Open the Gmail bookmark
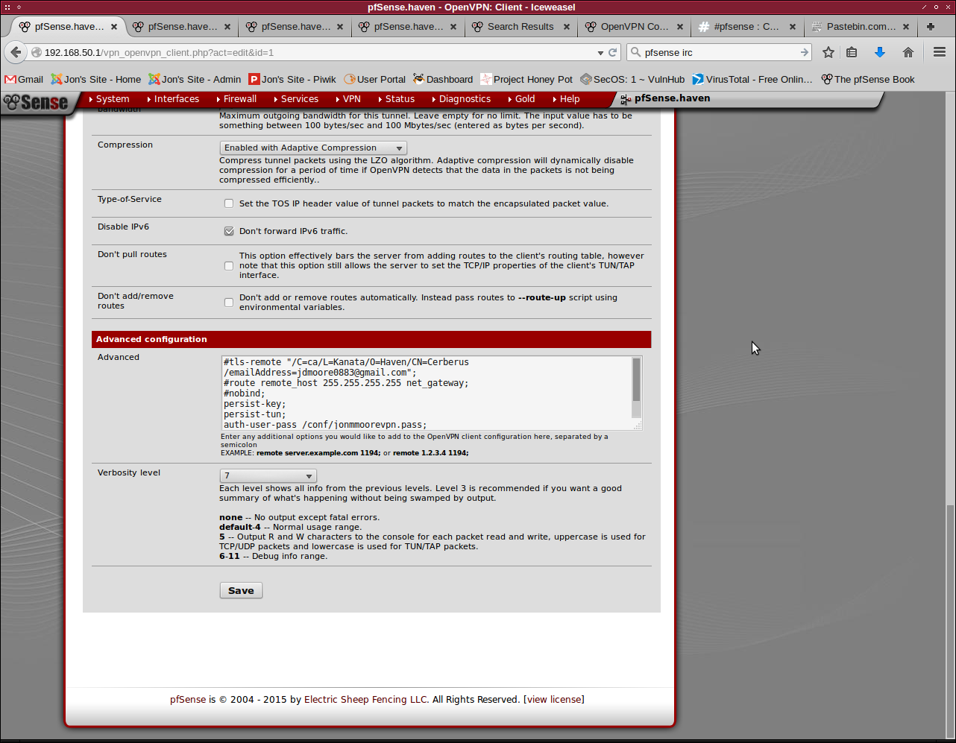Viewport: 956px width, 743px height. pos(24,79)
